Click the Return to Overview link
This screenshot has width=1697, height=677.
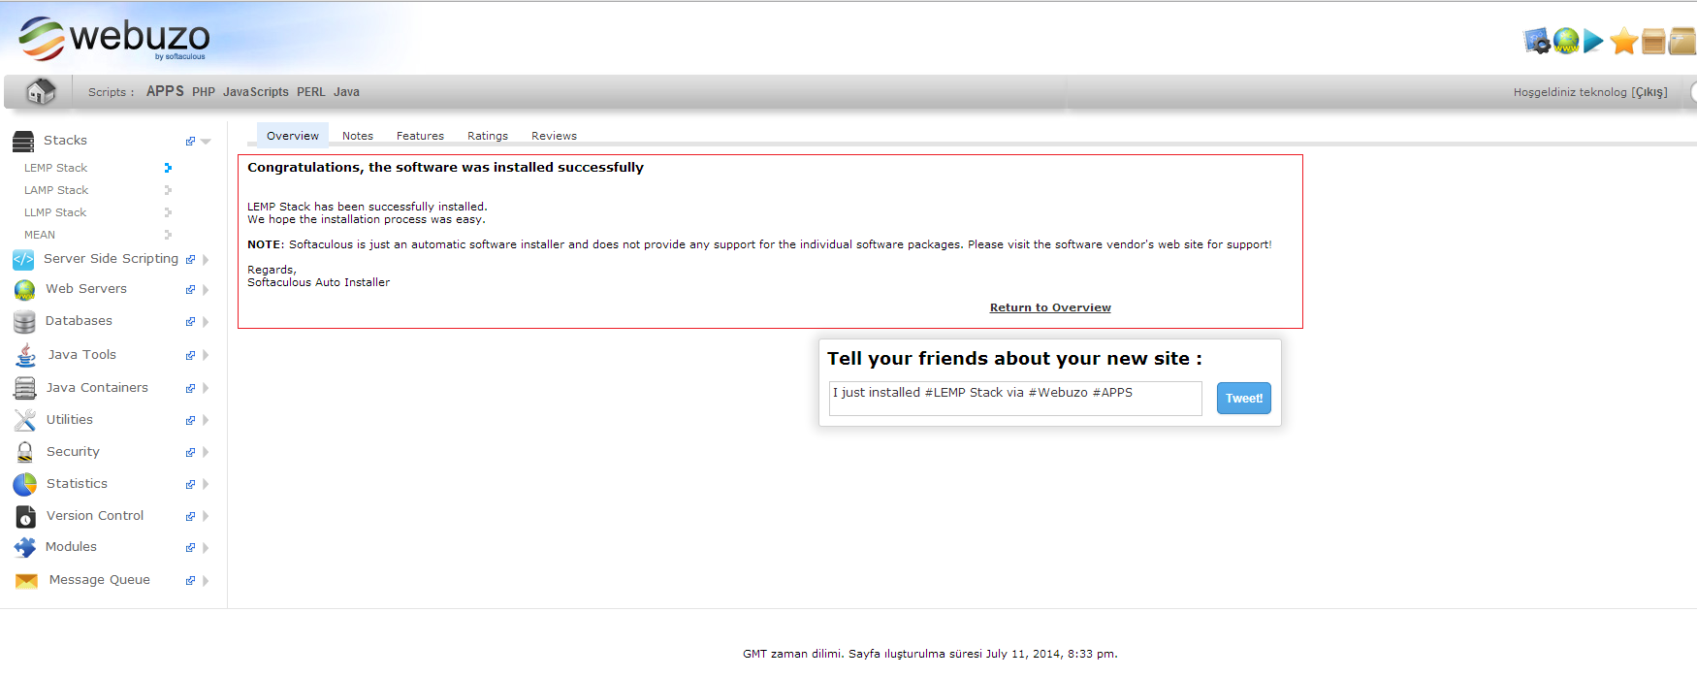(x=1050, y=307)
